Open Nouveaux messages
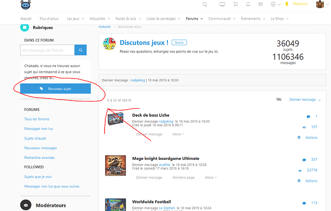 point(40,148)
